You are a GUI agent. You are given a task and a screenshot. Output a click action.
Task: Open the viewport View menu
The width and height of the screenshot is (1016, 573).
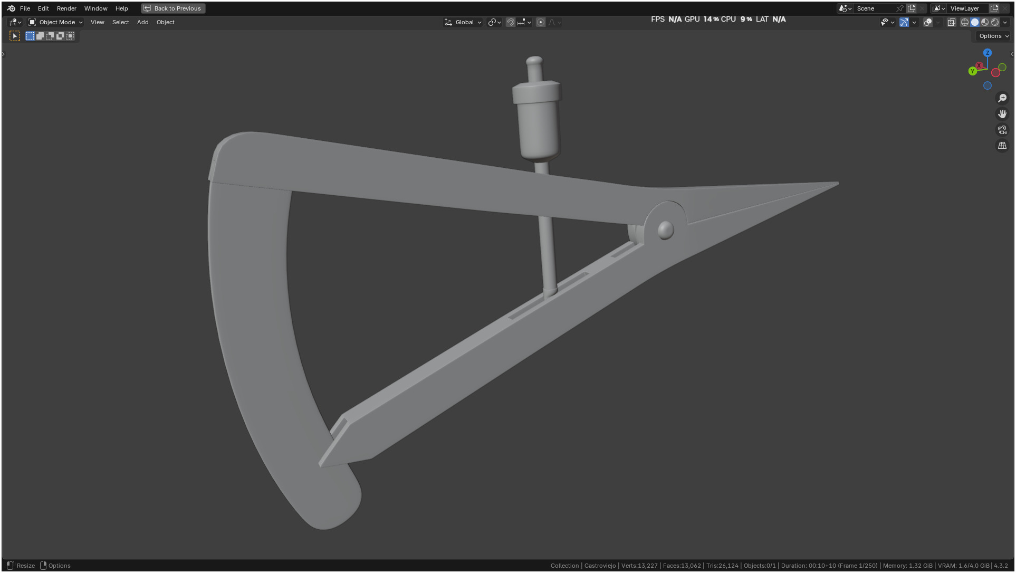coord(97,22)
